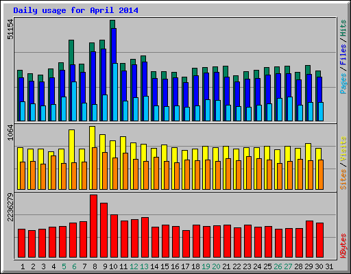The width and height of the screenshot is (351, 274).
Task: Click day label 21 on the axis
Action: coord(226,266)
